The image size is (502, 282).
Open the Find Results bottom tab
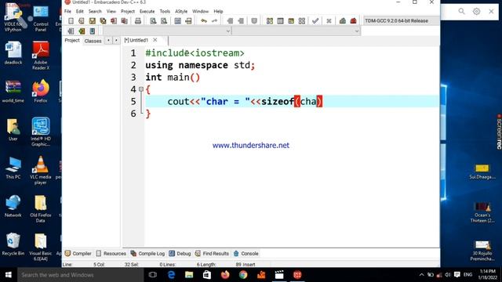(x=212, y=254)
